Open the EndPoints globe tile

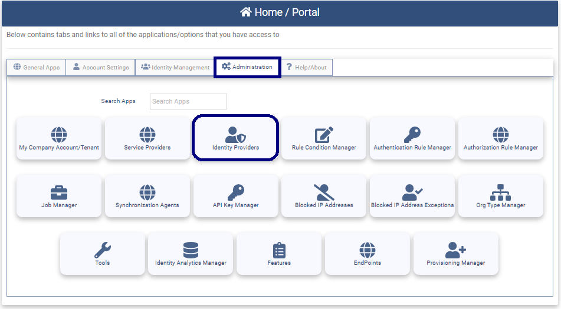click(x=368, y=254)
